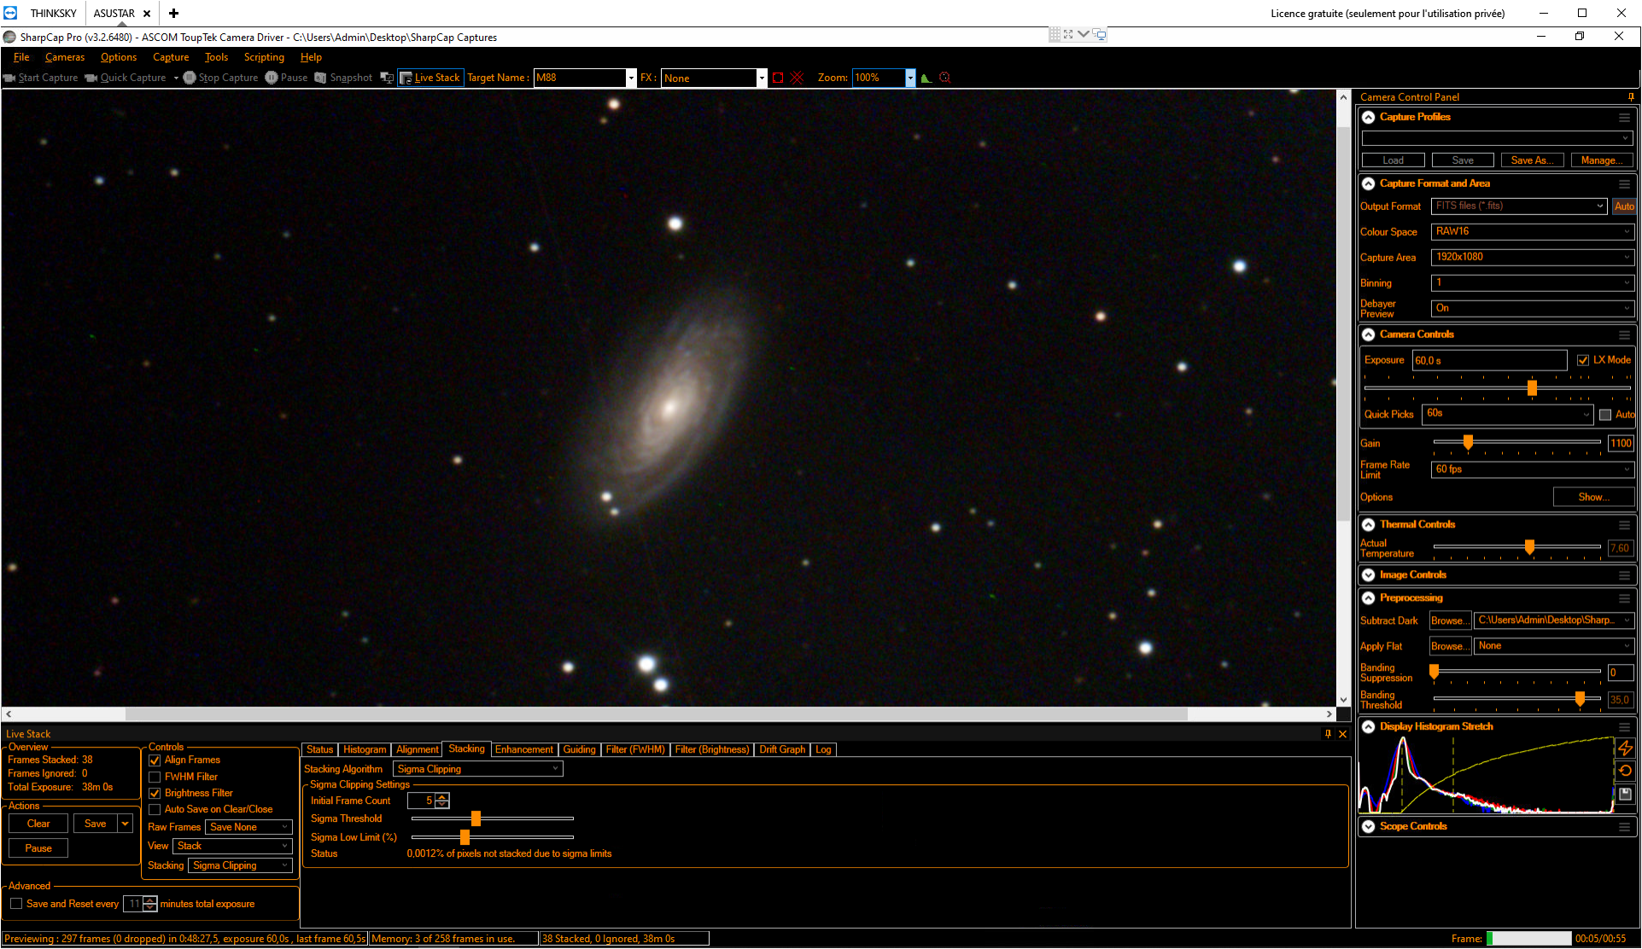The width and height of the screenshot is (1642, 949).
Task: Click the Auto output format toggle button
Action: point(1623,207)
